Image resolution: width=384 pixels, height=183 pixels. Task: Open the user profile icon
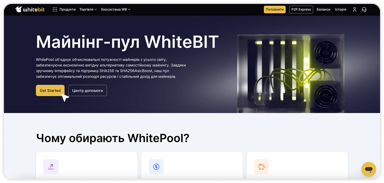coord(354,9)
